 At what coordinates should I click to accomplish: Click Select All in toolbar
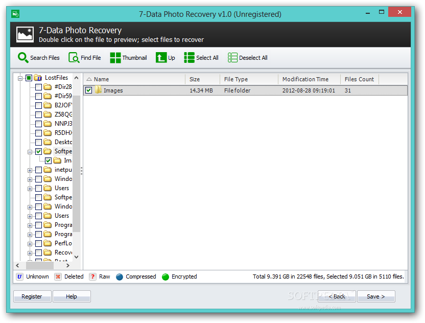tap(201, 57)
